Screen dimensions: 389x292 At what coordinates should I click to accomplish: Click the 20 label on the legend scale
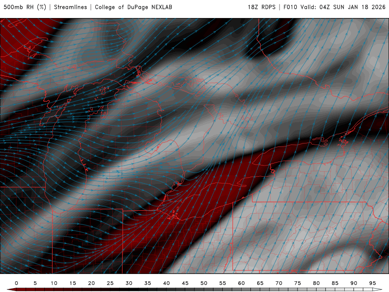[x=91, y=283]
